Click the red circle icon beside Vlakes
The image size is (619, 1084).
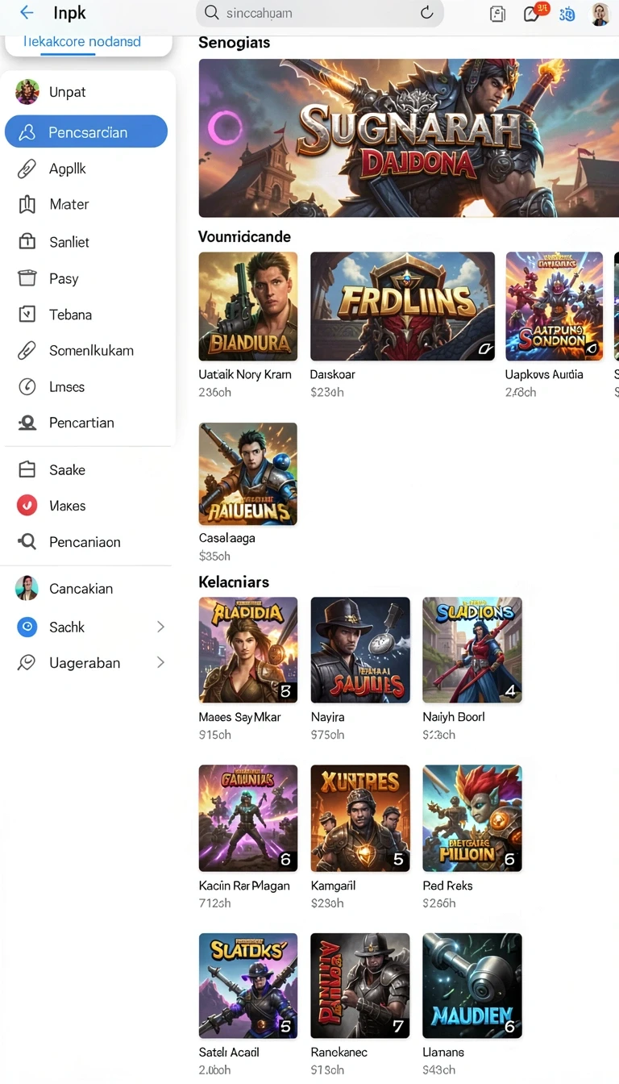click(x=27, y=506)
